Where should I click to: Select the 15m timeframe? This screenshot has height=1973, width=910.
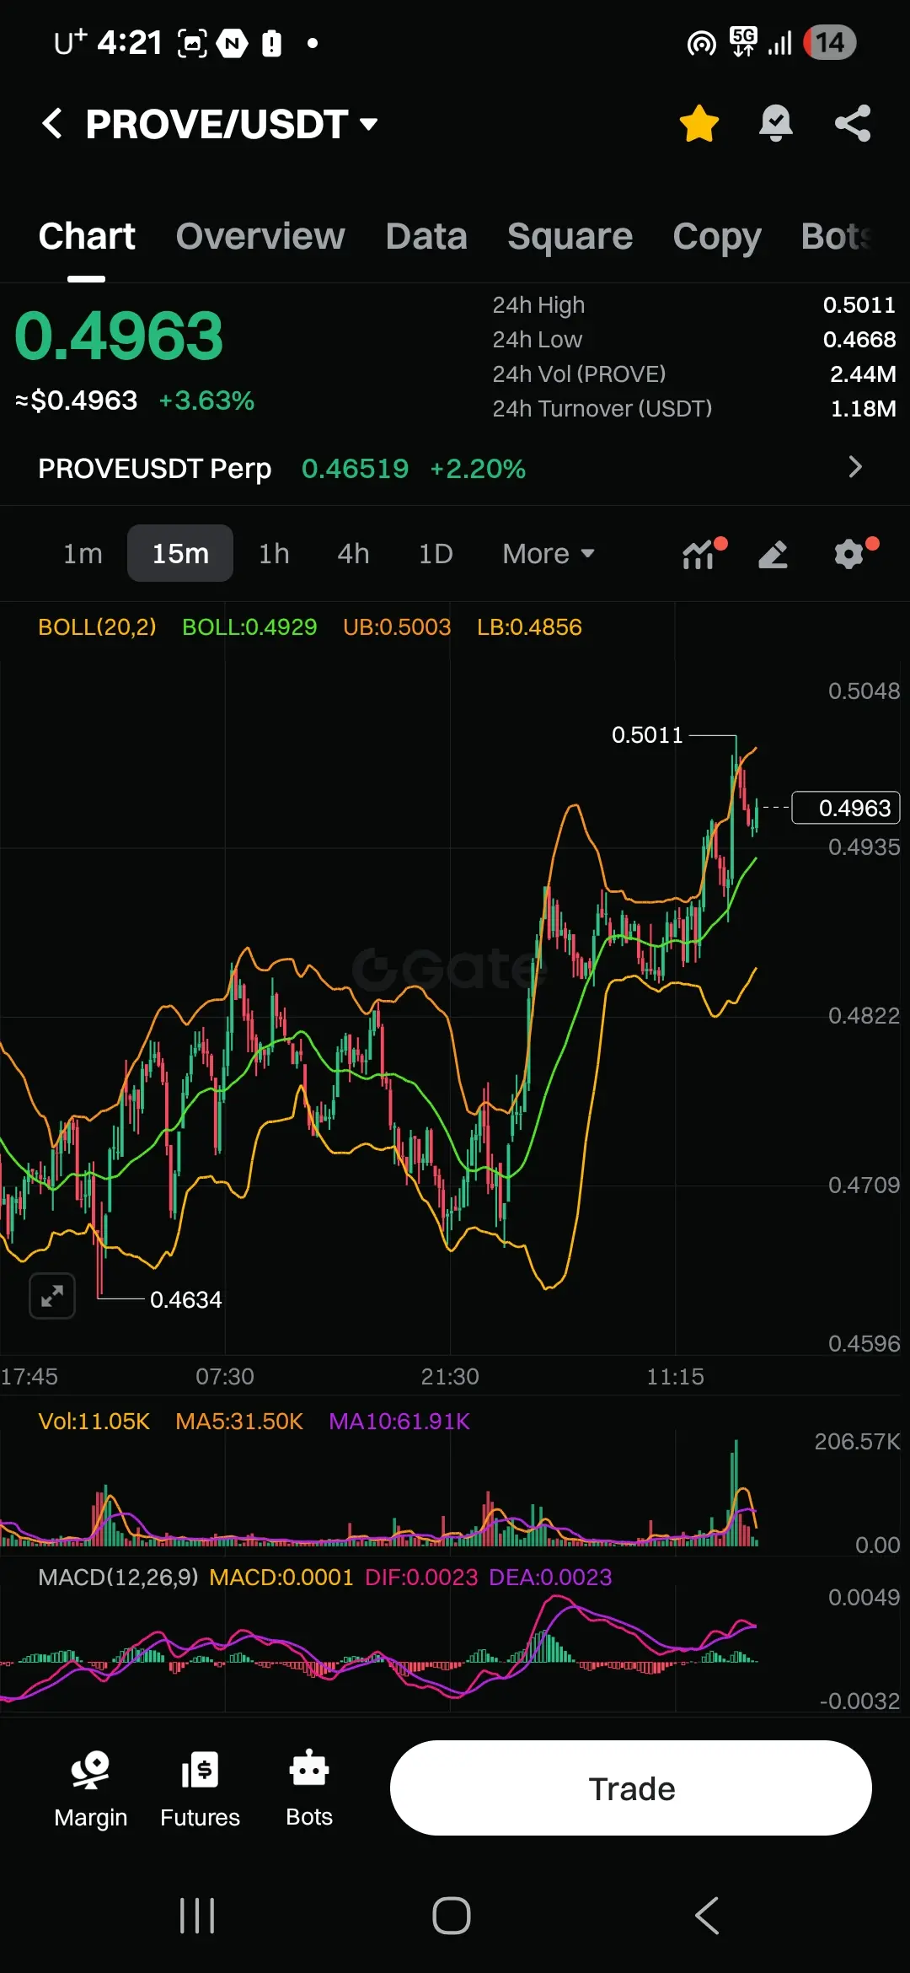(x=180, y=553)
